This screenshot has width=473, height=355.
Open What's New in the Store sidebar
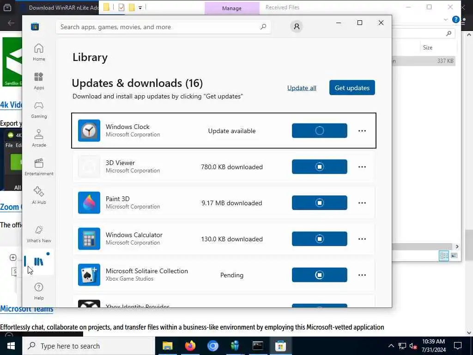pyautogui.click(x=39, y=234)
